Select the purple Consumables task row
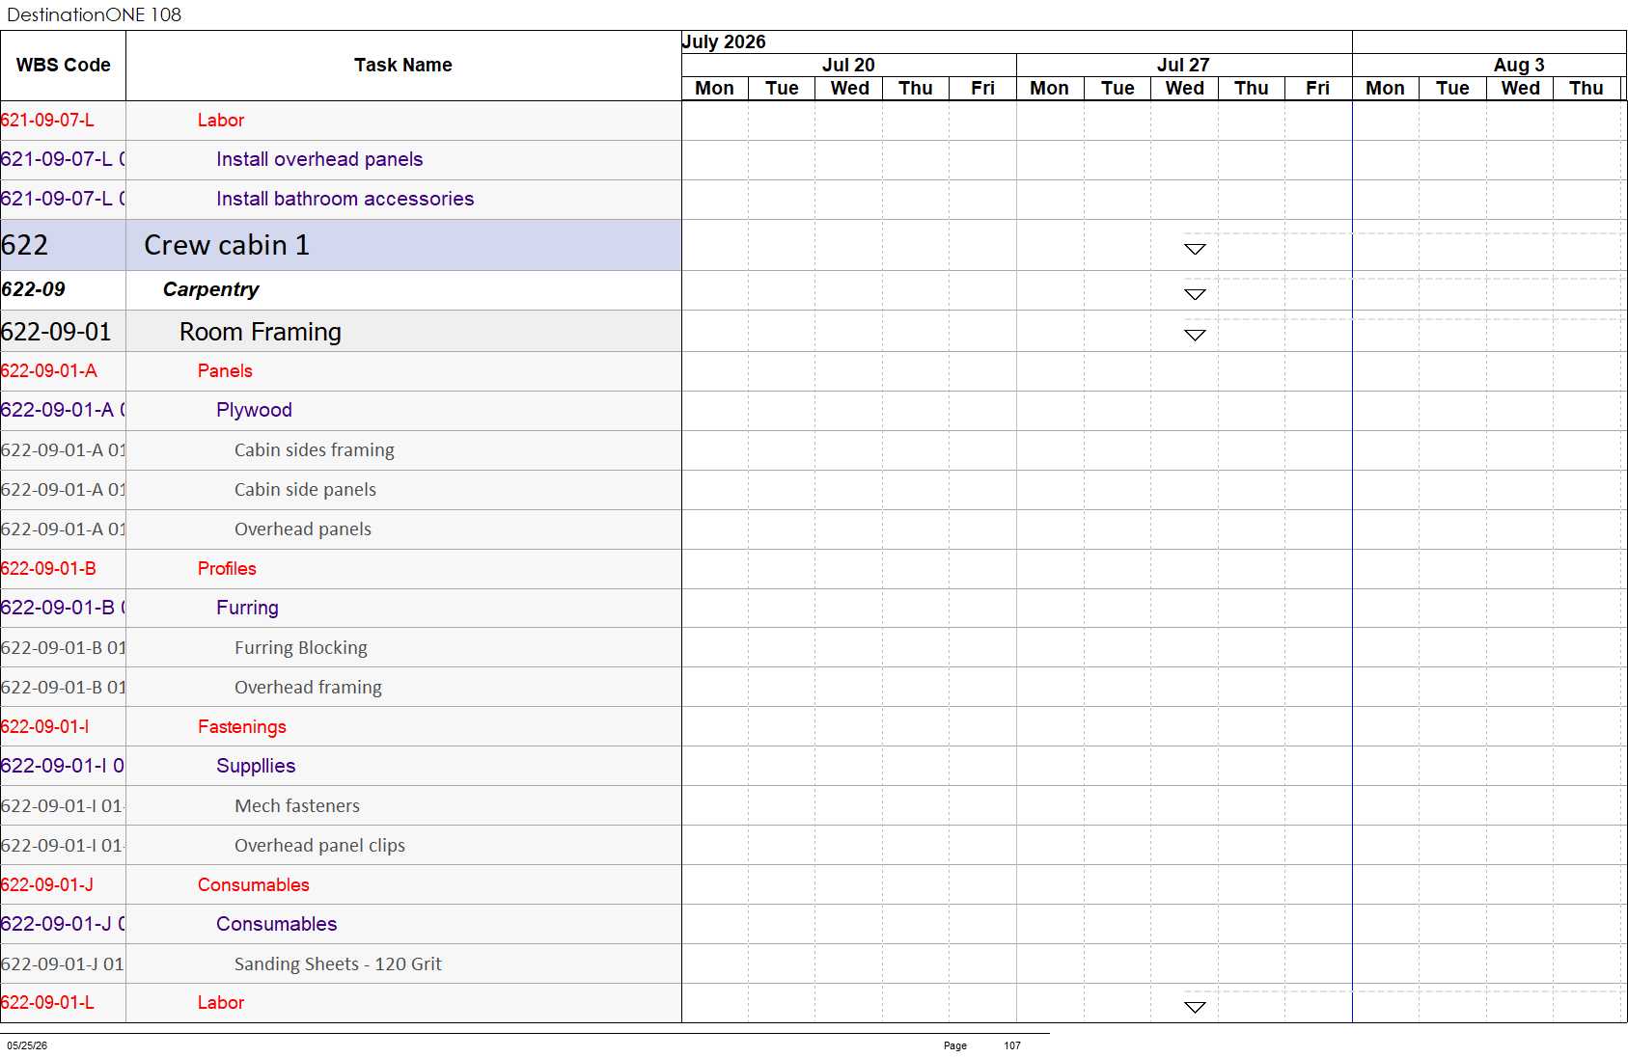This screenshot has height=1058, width=1628. [341, 924]
